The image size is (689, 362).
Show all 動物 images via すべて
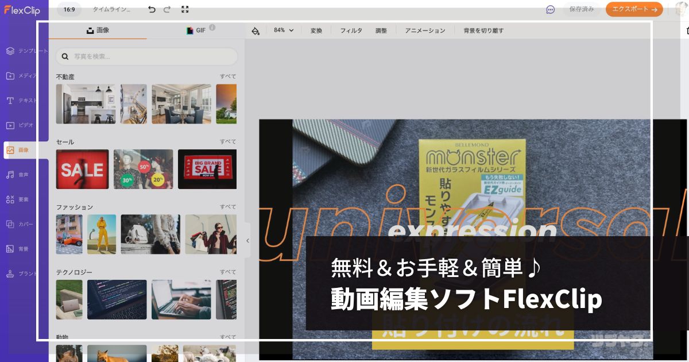(228, 337)
